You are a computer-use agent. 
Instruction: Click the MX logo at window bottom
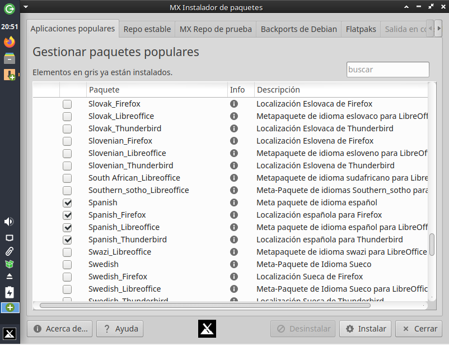207,329
